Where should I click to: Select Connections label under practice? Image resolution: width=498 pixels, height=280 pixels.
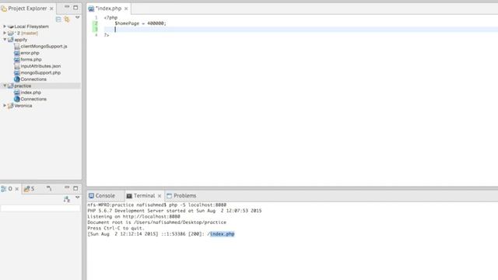coord(33,99)
